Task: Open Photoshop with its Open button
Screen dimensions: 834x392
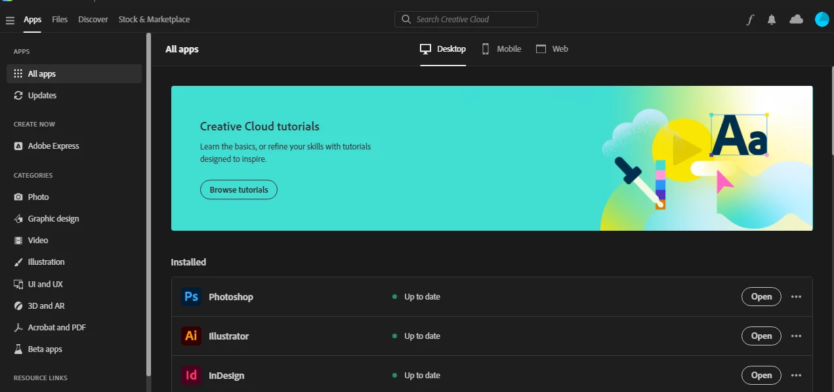Action: click(761, 297)
